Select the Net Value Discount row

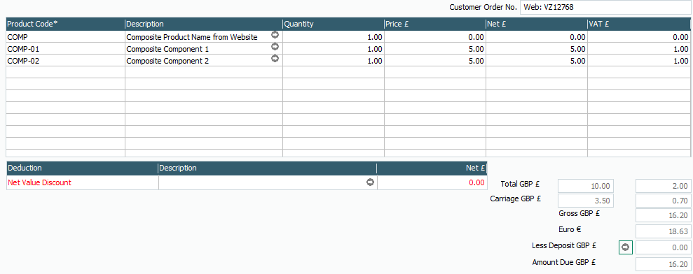click(247, 182)
